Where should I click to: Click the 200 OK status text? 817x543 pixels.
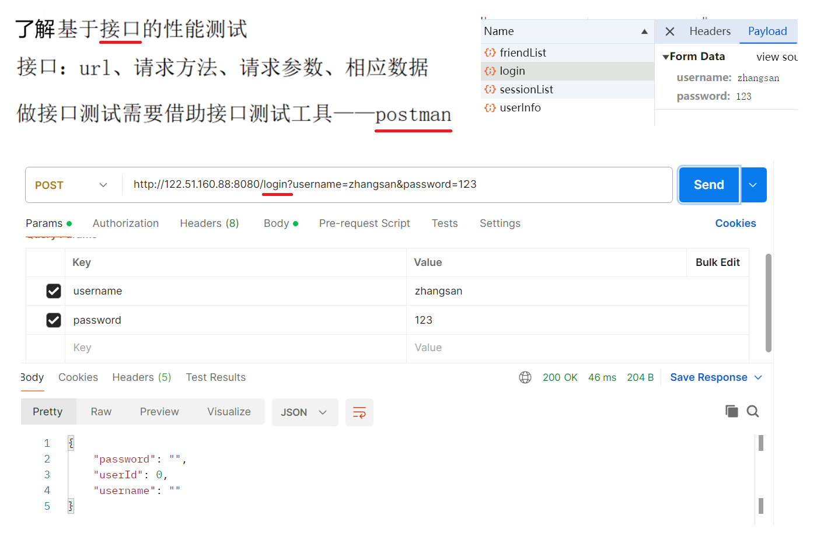[560, 377]
